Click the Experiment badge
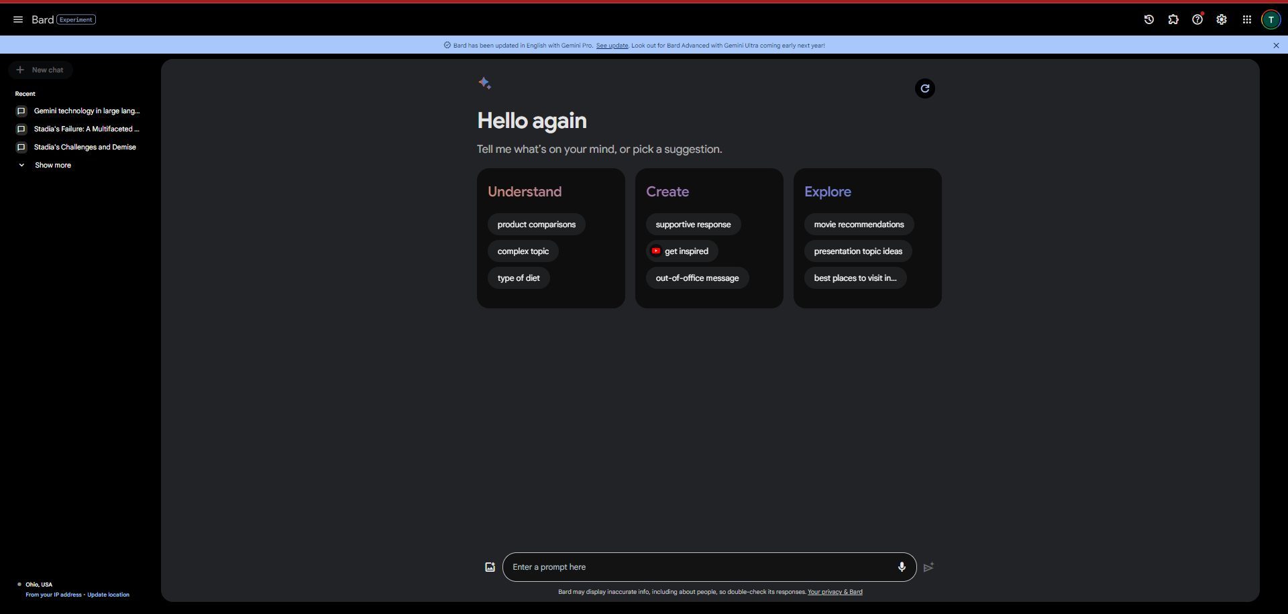 coord(76,19)
